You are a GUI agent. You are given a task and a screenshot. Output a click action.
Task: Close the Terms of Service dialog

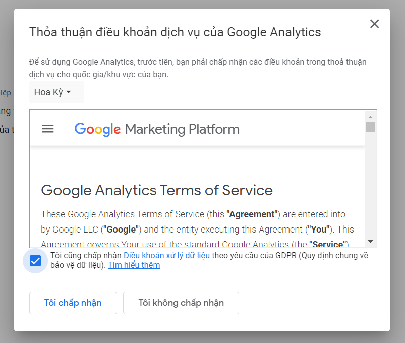click(374, 24)
